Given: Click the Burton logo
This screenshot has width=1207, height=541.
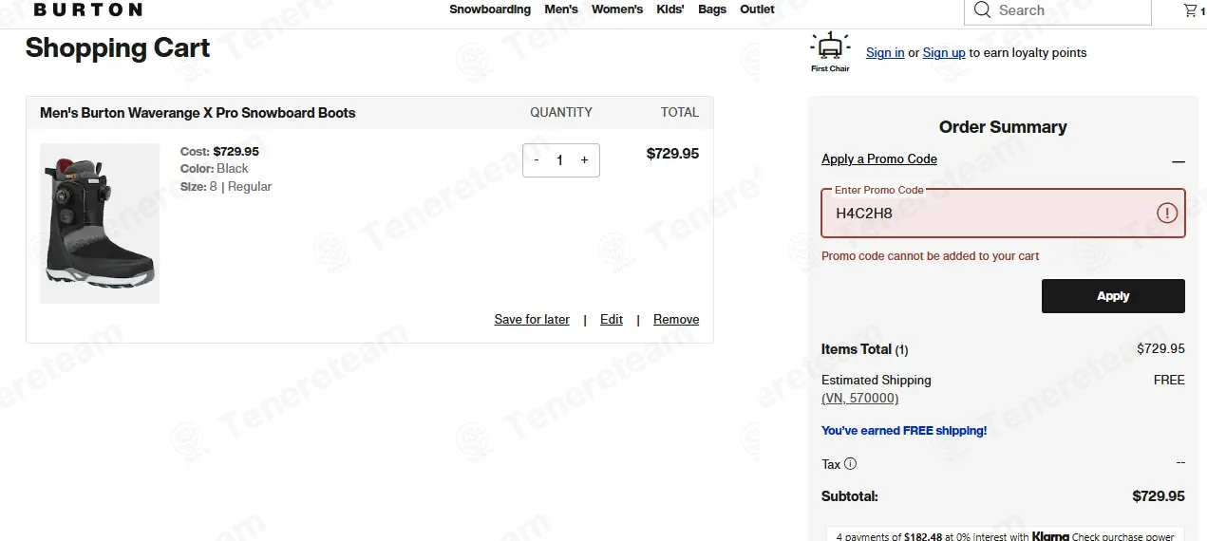Looking at the screenshot, I should pos(87,9).
